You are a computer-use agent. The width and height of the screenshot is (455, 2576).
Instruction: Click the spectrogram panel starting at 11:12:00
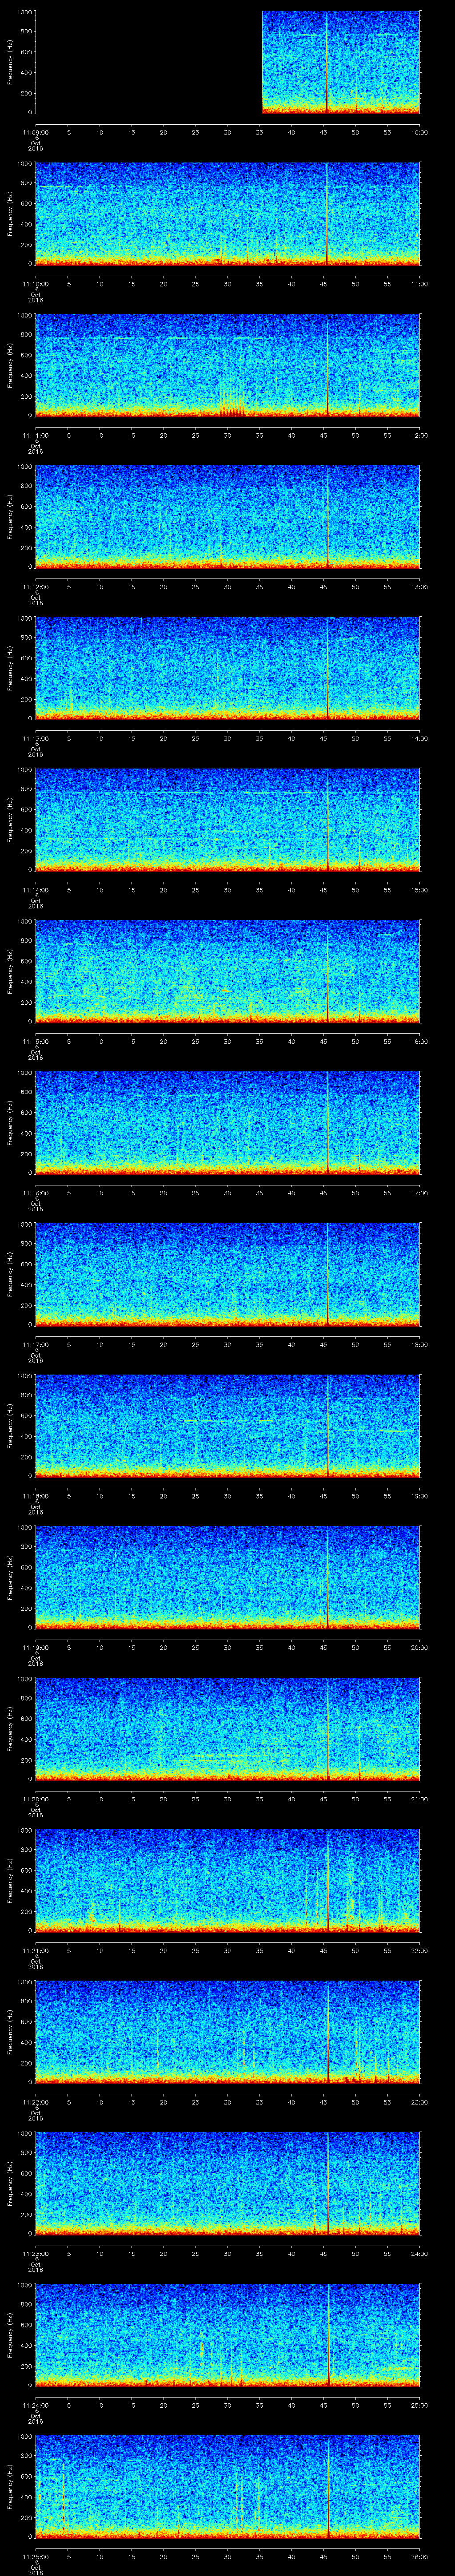coord(227,517)
